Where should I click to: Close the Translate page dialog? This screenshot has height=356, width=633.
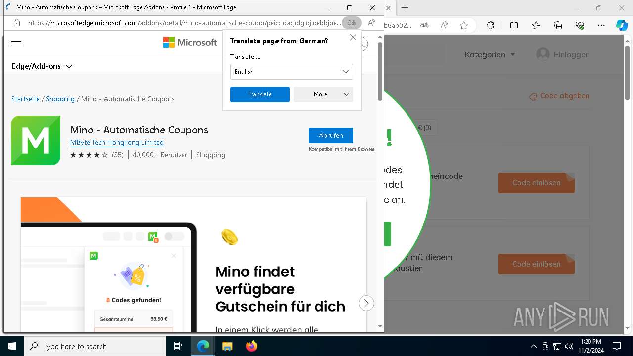click(353, 37)
